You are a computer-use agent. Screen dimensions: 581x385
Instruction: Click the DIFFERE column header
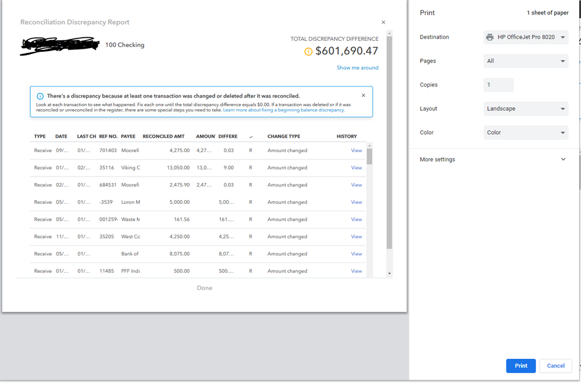tap(228, 136)
